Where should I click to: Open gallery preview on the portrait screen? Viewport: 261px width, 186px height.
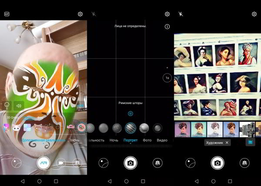(103, 163)
